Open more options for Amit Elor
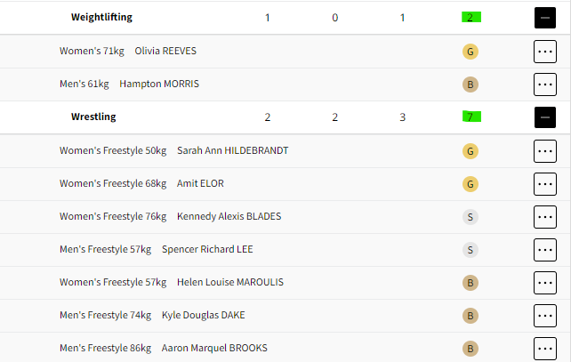 click(545, 184)
